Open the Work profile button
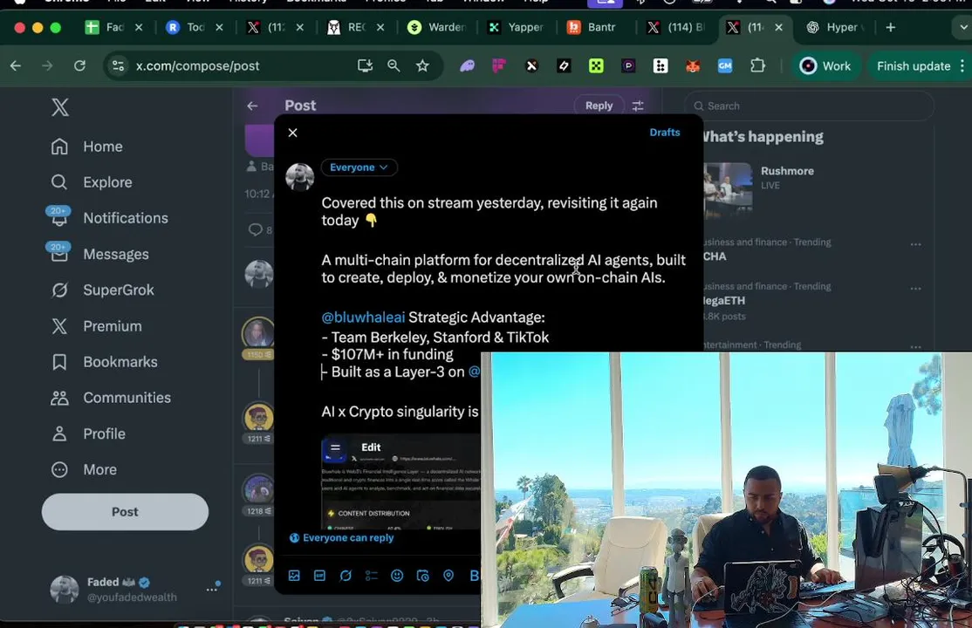 coord(825,65)
